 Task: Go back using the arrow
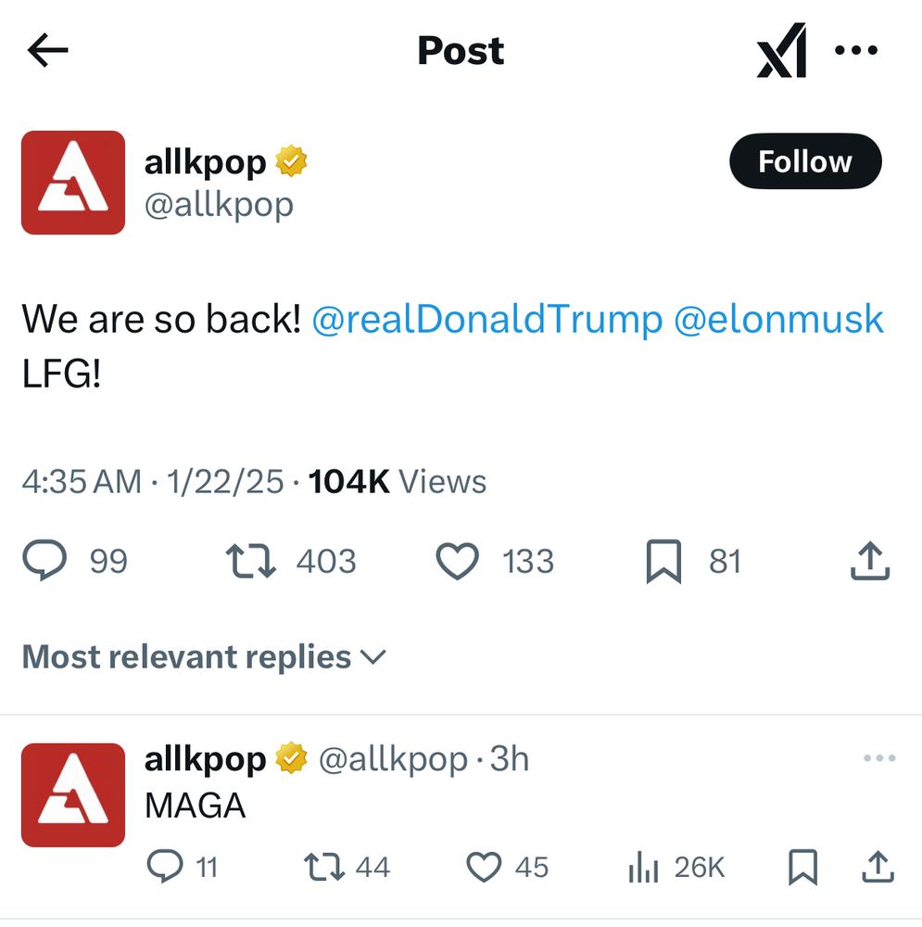click(48, 50)
